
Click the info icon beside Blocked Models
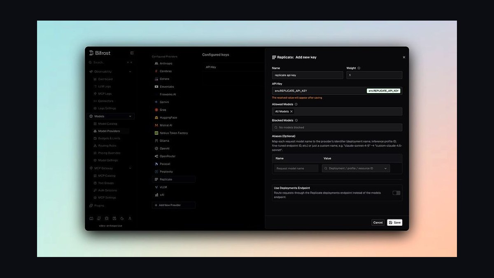(296, 120)
